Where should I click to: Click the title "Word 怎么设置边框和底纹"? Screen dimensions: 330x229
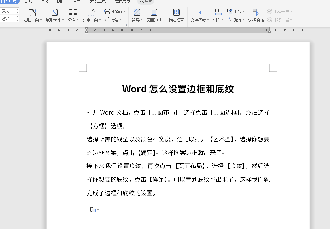click(178, 89)
